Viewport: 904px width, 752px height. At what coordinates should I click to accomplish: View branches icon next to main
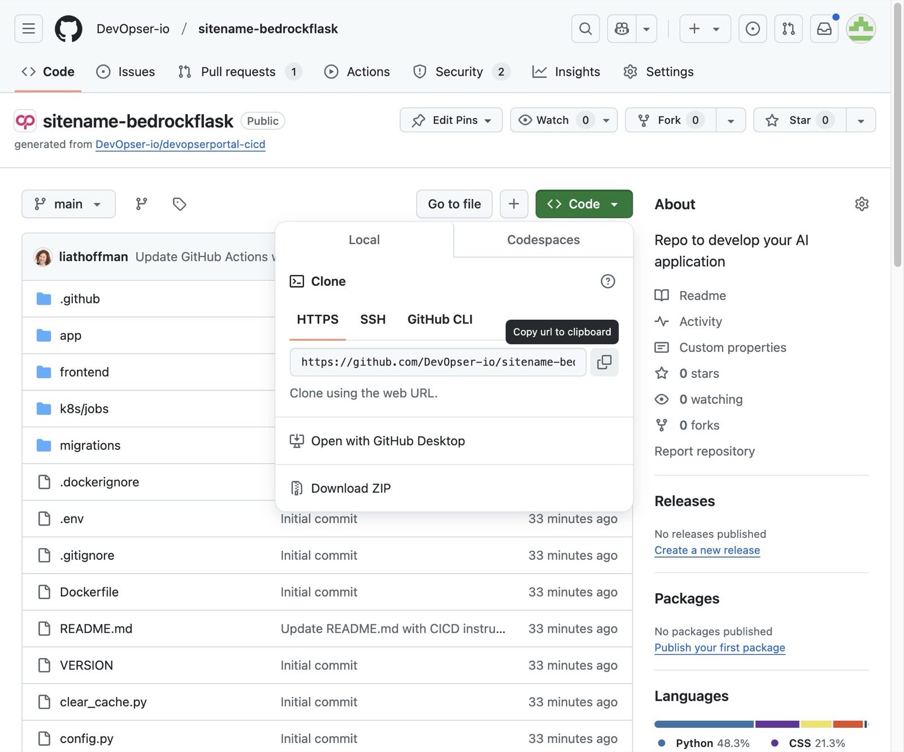pos(141,204)
